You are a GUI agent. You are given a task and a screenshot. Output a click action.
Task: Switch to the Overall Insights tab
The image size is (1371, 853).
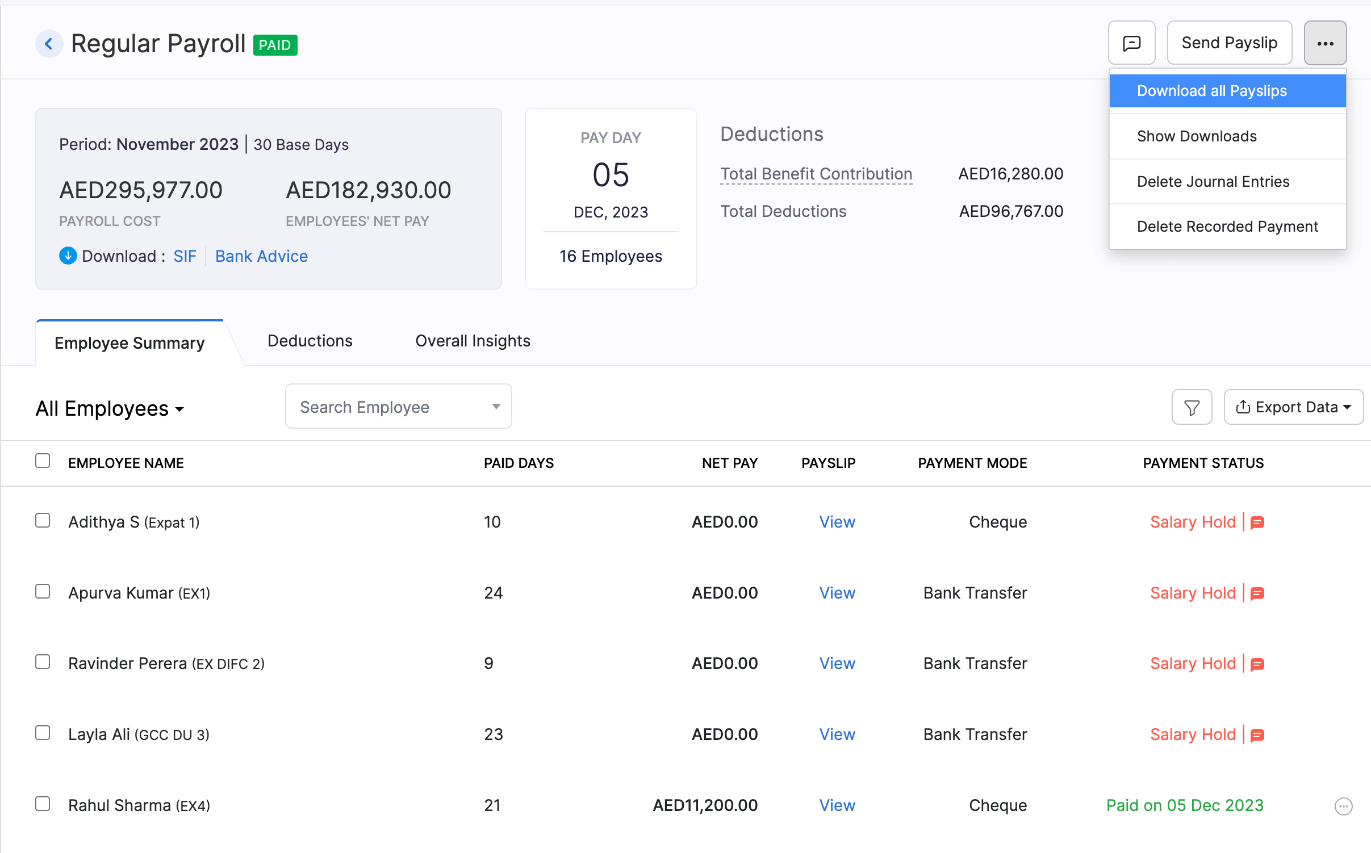tap(473, 341)
